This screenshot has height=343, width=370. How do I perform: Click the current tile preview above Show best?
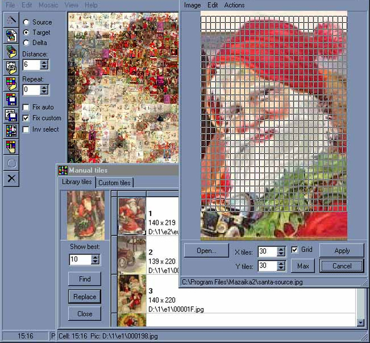click(86, 216)
